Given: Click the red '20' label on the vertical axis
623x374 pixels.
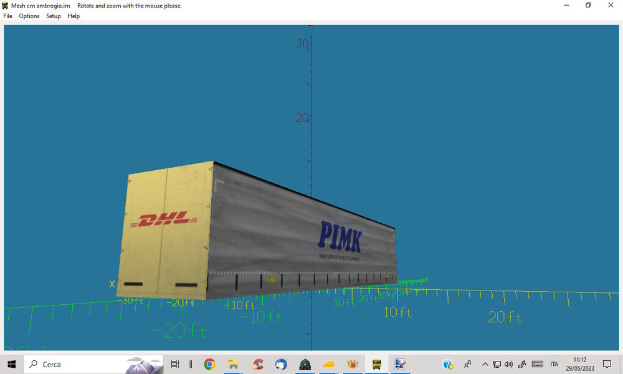Looking at the screenshot, I should (302, 117).
